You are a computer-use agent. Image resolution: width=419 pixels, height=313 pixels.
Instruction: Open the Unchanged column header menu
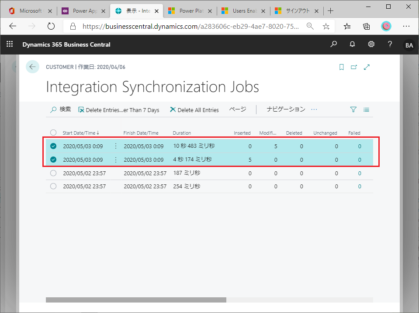pyautogui.click(x=325, y=133)
